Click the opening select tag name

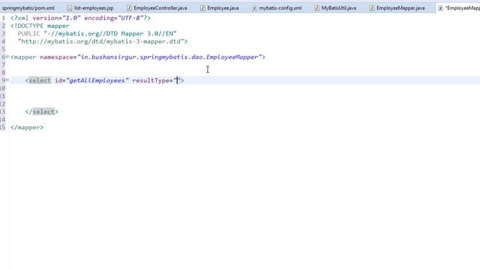40,80
